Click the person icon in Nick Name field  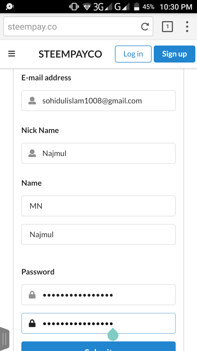32,153
